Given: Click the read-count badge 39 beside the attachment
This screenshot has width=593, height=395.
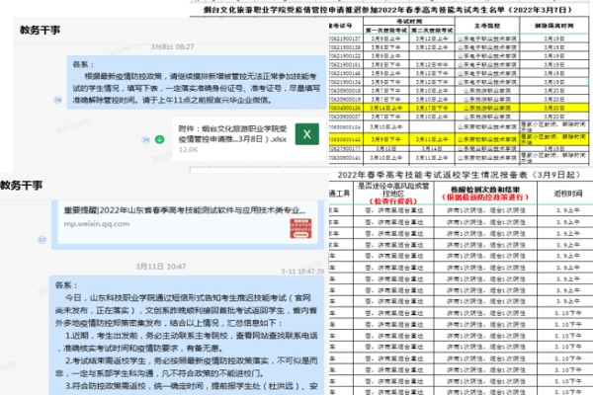Looking at the screenshot, I should 145,140.
